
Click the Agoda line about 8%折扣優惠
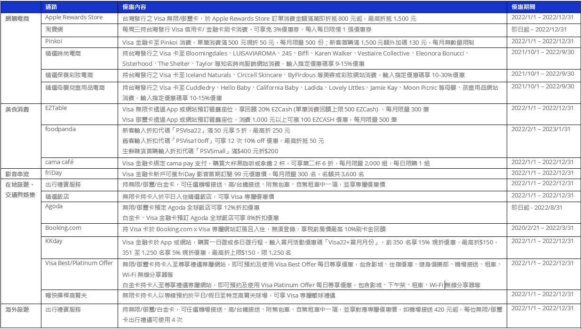[200, 218]
